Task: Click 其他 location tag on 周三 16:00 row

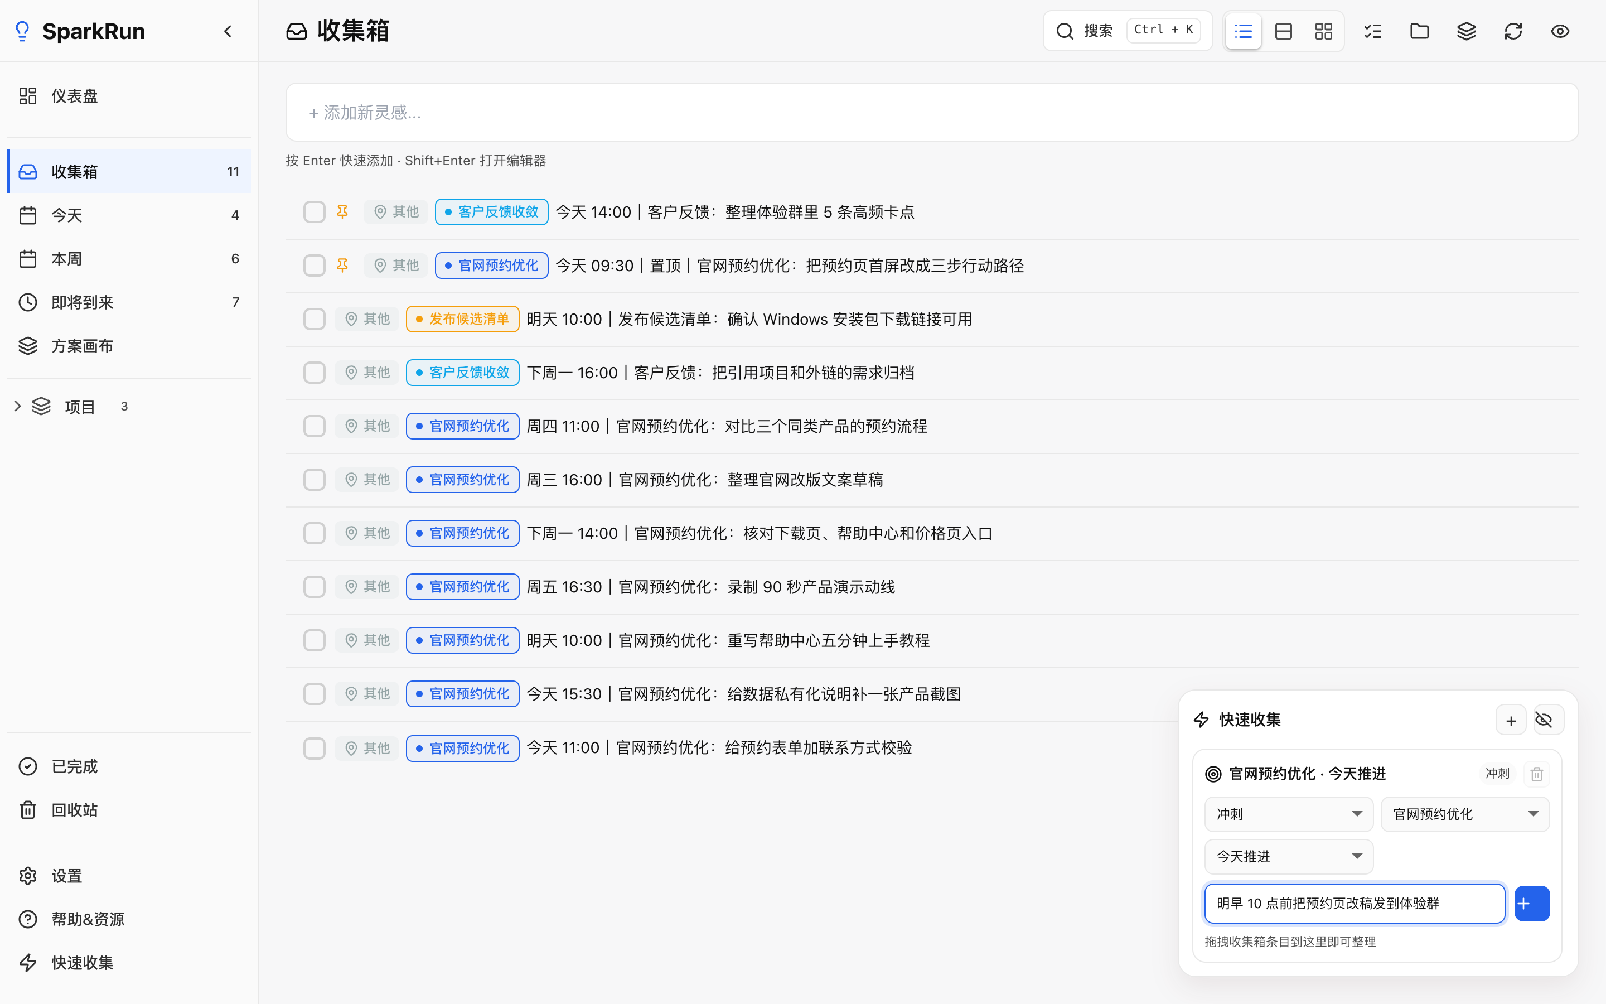Action: [367, 480]
